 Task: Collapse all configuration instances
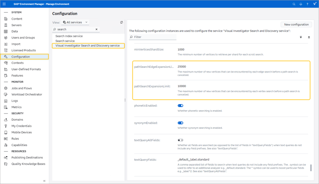pos(309,37)
